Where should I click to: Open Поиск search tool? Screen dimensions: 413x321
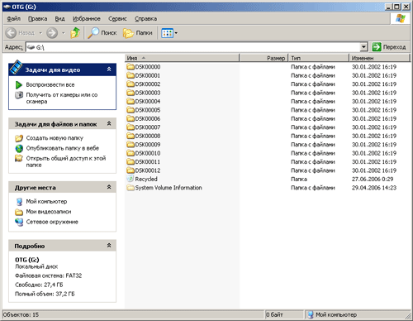click(102, 33)
